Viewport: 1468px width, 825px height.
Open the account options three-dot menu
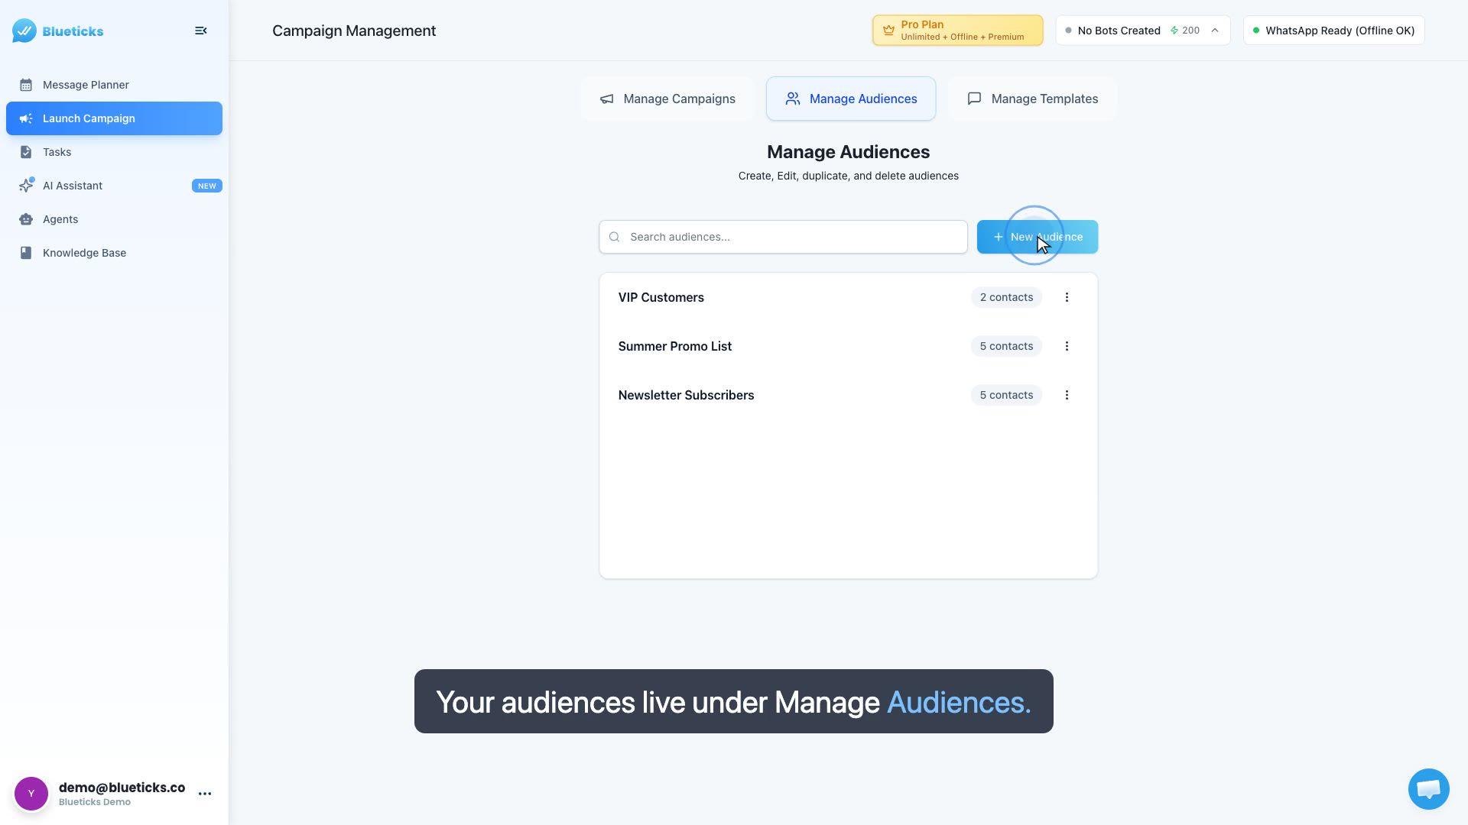click(x=205, y=794)
